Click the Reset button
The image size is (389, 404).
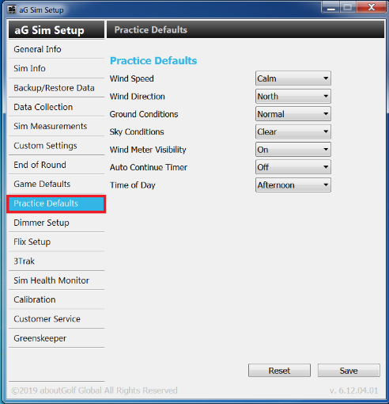(279, 371)
